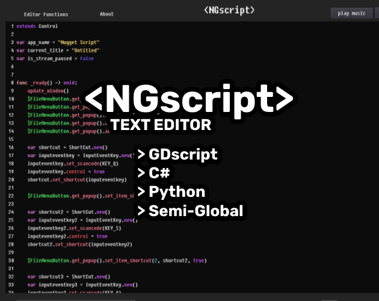Screen dimensions: 379x301
Task: Click 'shortcut2.set_shortcut(inputeventkey2)' line
Action: [80, 244]
